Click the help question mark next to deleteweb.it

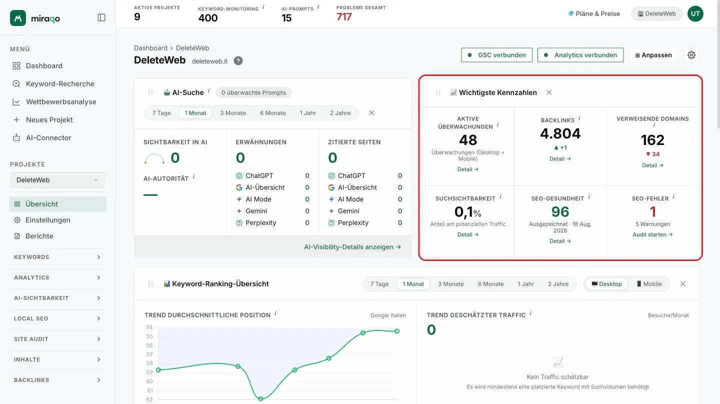pyautogui.click(x=238, y=61)
